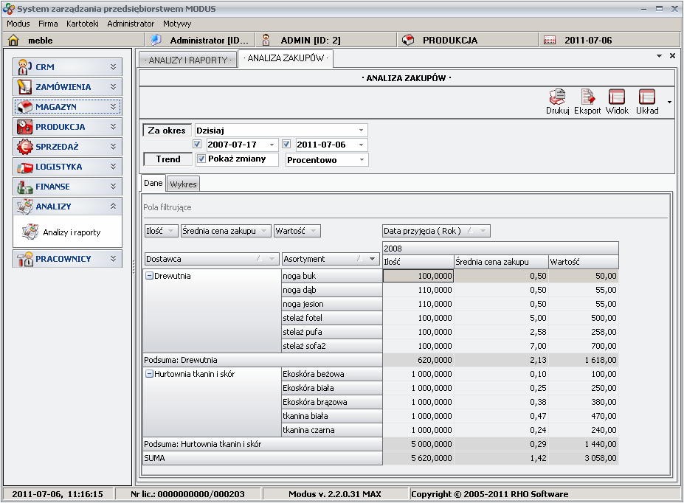
Task: Click the home icon next to meble
Action: point(13,41)
